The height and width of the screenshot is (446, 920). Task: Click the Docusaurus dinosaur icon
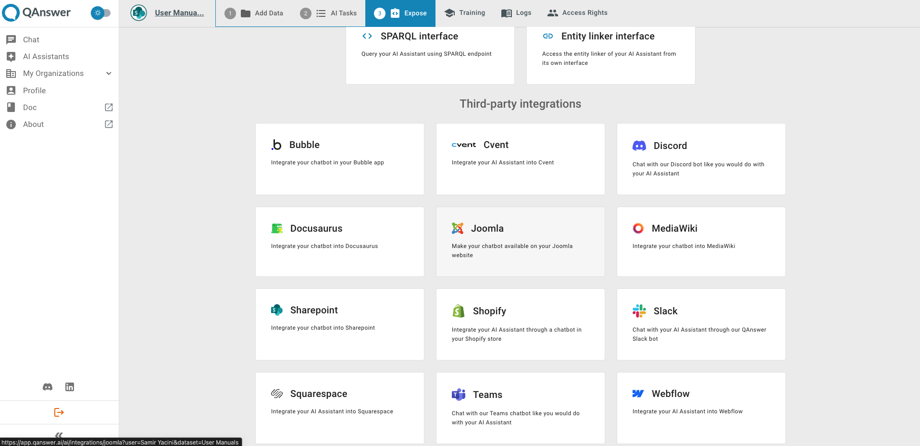tap(277, 228)
